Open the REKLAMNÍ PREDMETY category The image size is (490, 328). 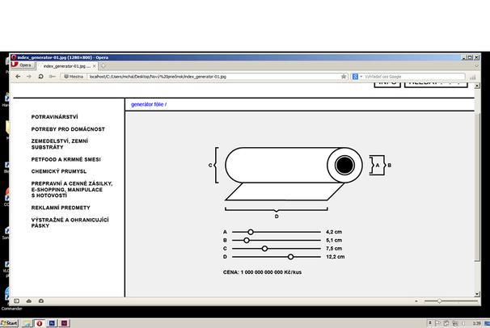[x=61, y=208]
